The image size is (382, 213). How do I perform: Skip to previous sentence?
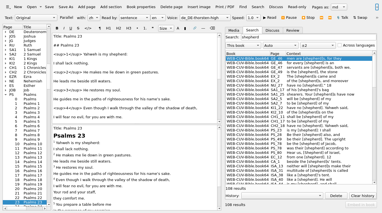321,18
